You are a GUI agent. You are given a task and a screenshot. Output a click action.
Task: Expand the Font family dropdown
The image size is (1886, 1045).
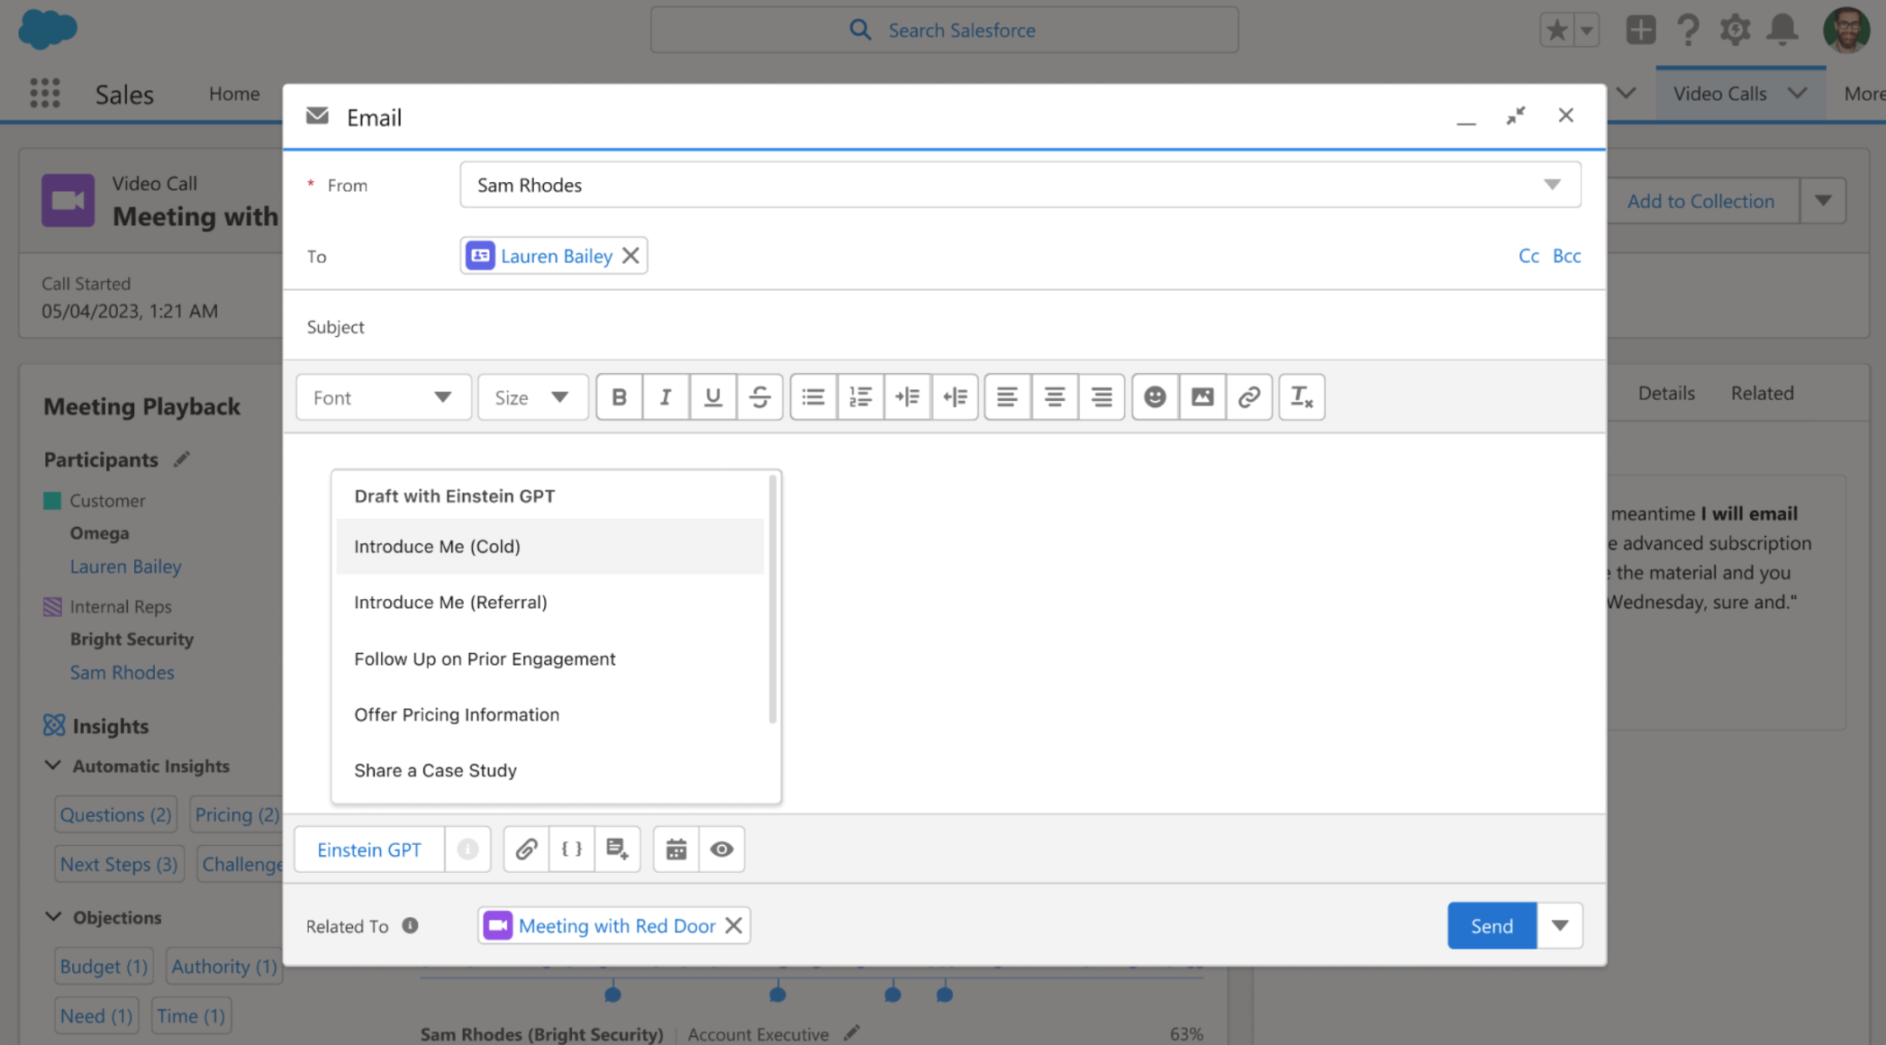381,396
